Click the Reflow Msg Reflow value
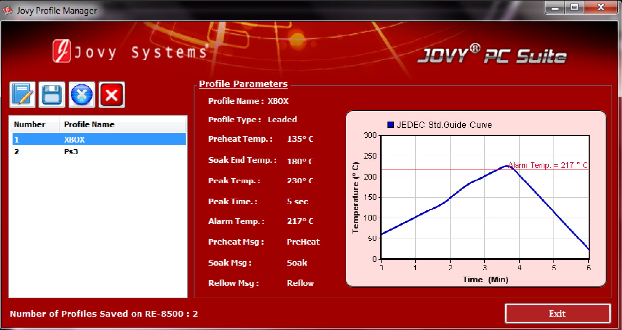Viewport: 622px width, 330px height. coord(300,283)
